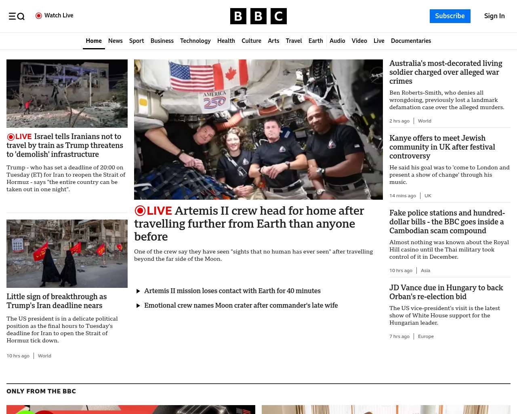Open the Artemis II crew photo
Image resolution: width=517 pixels, height=414 pixels.
pyautogui.click(x=258, y=129)
